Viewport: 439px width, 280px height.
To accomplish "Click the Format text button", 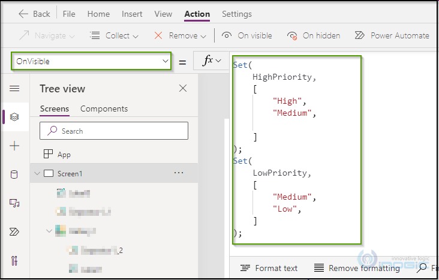I will tap(269, 268).
